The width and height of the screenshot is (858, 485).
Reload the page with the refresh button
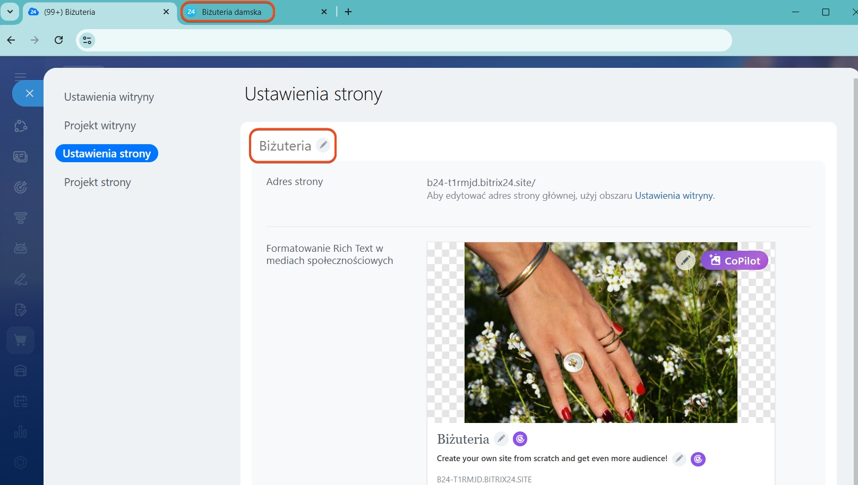(x=59, y=40)
